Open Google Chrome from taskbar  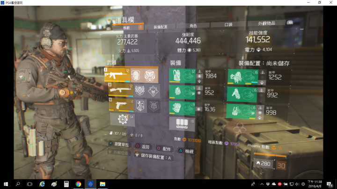pos(79,184)
